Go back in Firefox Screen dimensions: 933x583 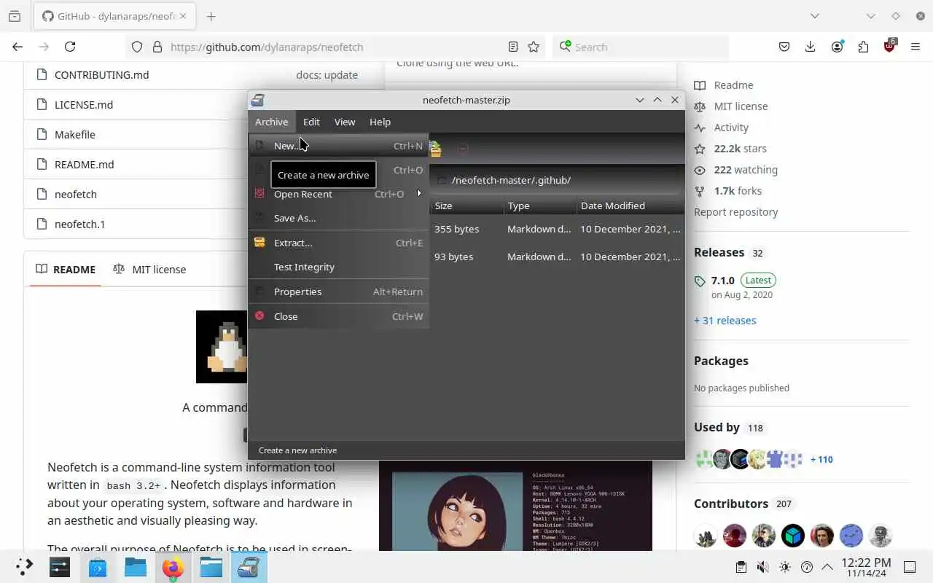coord(17,47)
